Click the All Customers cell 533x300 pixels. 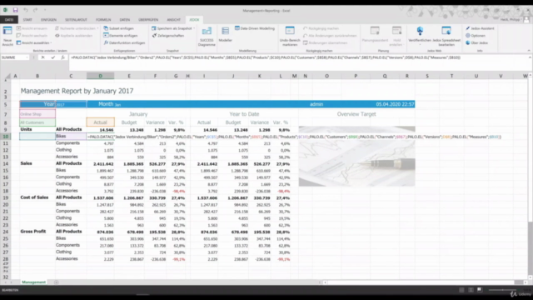click(x=37, y=122)
